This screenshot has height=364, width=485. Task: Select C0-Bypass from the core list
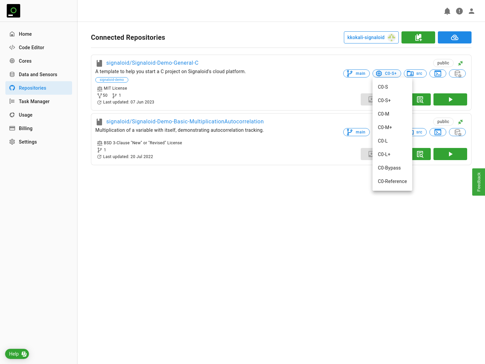[x=389, y=168]
